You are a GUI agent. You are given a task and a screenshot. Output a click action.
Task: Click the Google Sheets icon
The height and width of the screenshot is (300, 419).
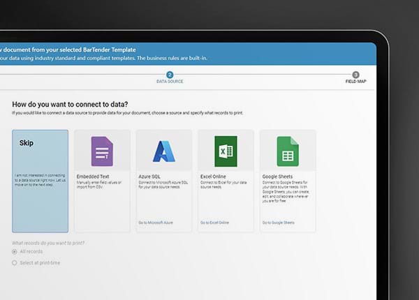[288, 151]
